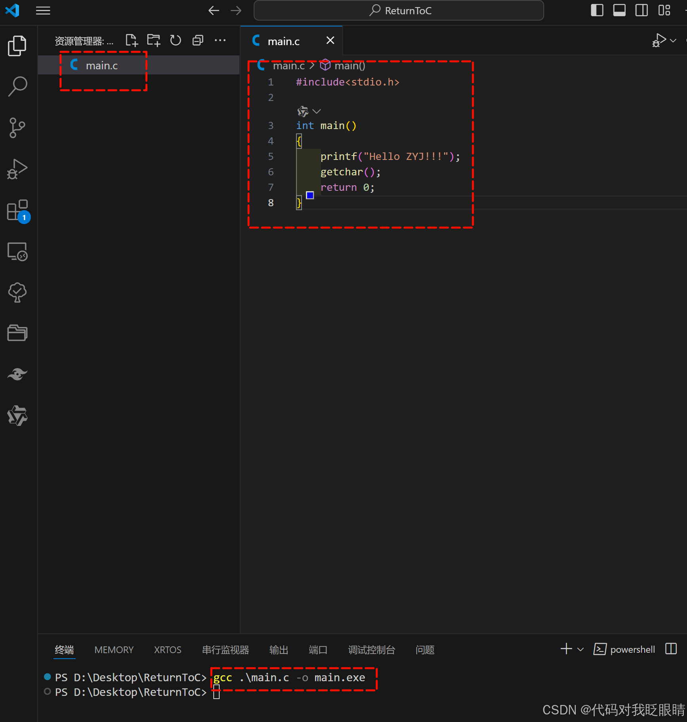Expand the code lens chevron above main
The height and width of the screenshot is (722, 687).
click(x=317, y=111)
